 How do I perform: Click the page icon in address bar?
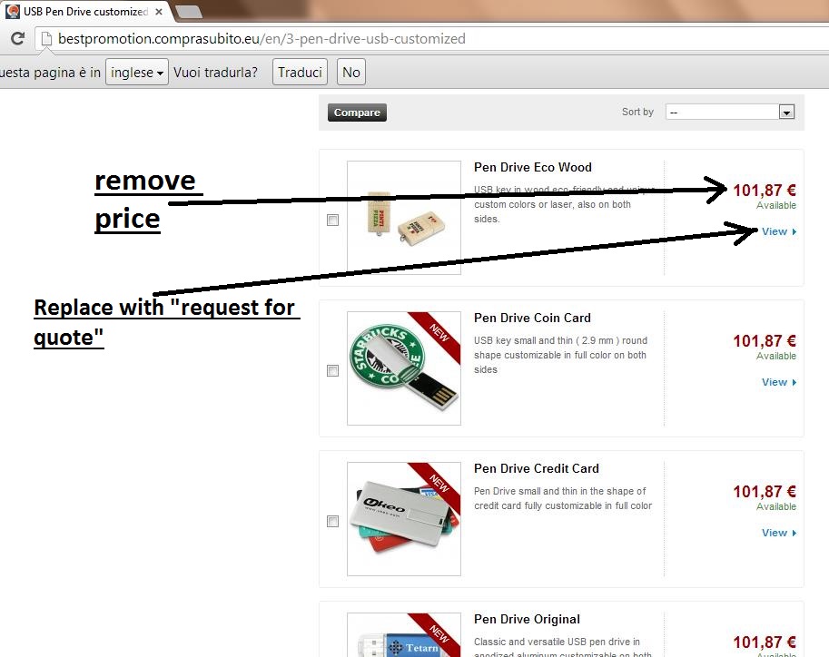click(46, 39)
